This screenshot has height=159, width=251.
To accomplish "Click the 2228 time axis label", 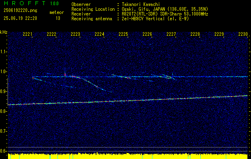I will (x=195, y=34).
